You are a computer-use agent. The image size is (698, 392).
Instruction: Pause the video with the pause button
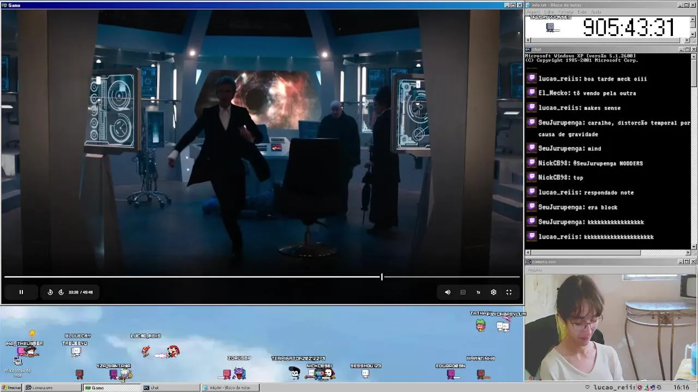coord(21,292)
